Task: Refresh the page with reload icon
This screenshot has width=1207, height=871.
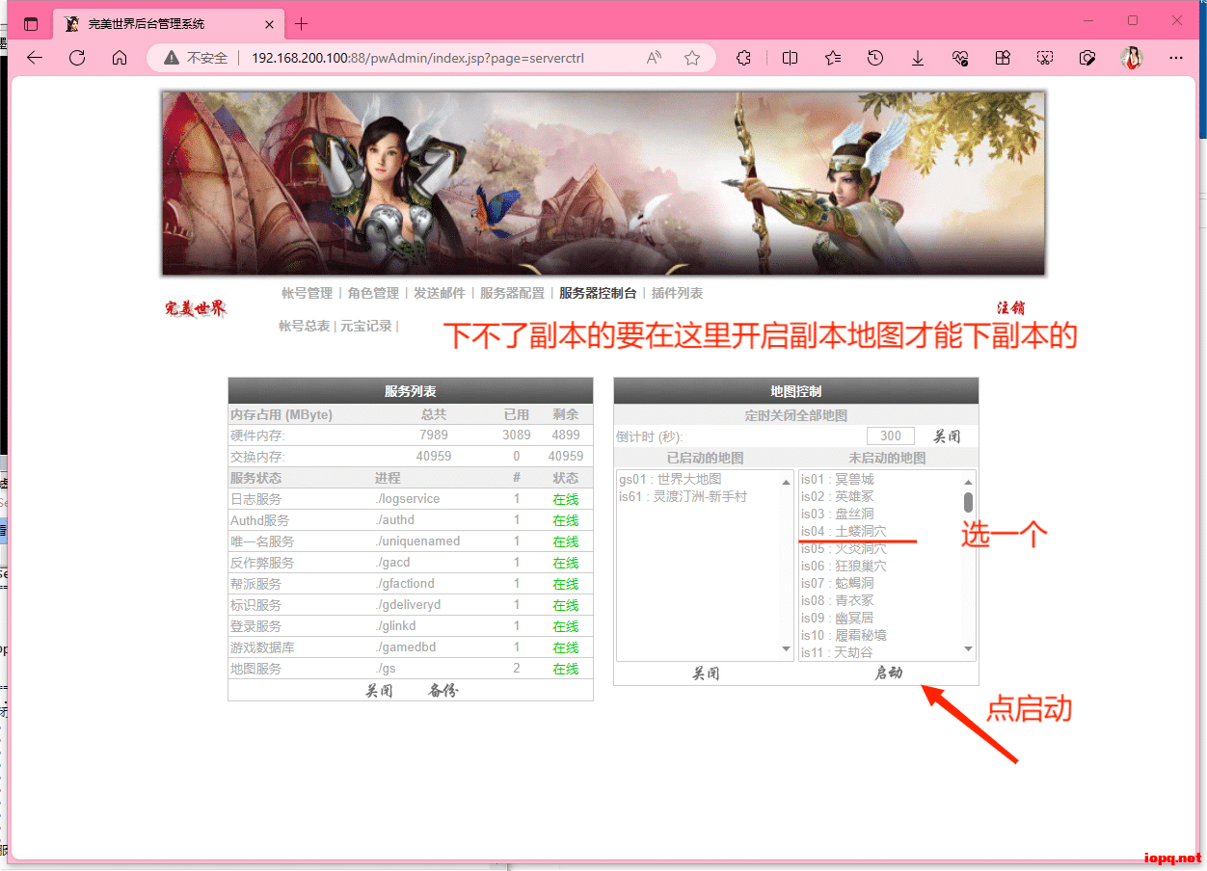Action: click(77, 58)
